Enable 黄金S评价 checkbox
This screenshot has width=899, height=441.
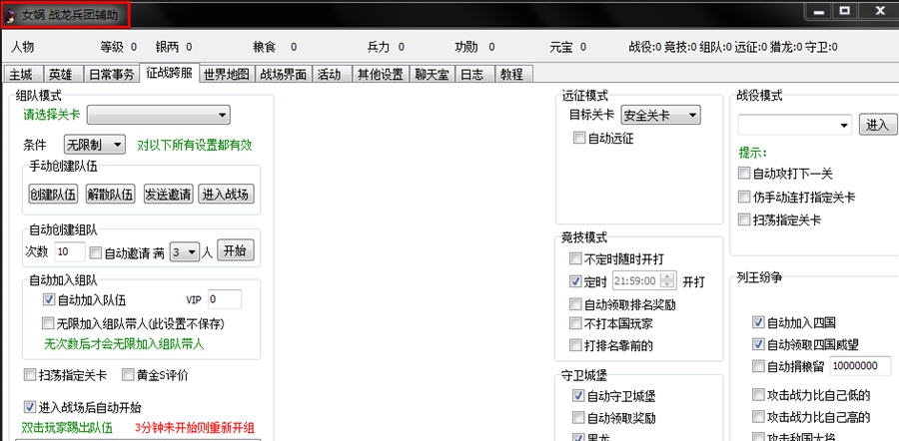coord(128,375)
